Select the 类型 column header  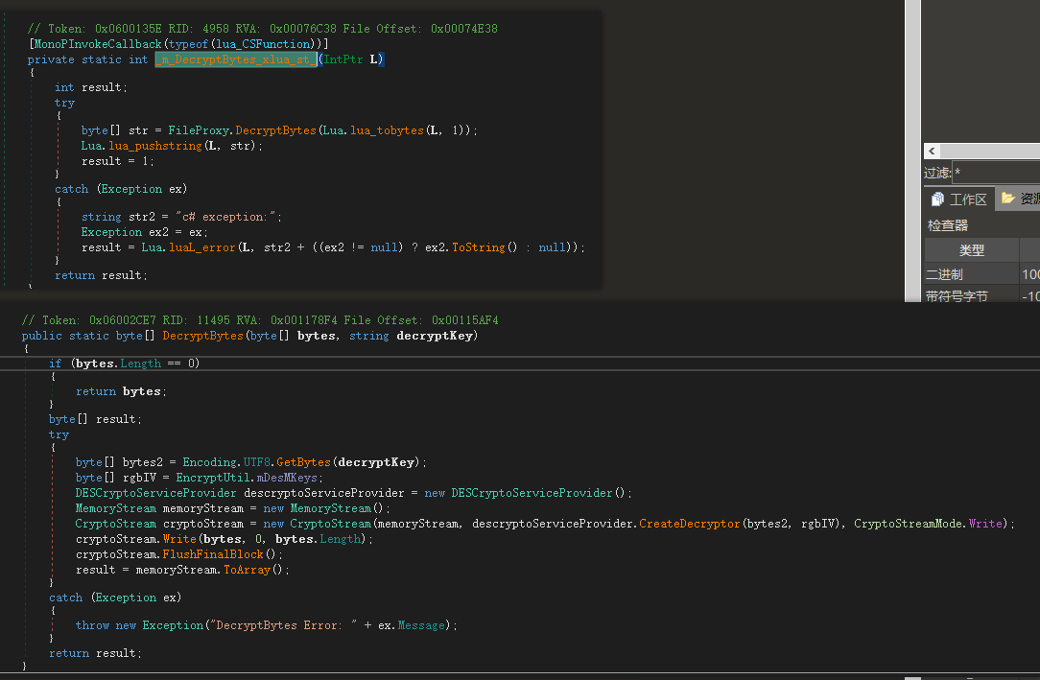point(971,250)
